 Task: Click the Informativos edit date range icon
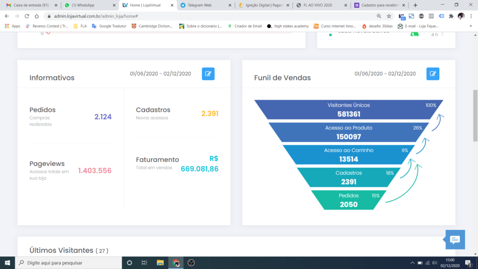[x=208, y=74]
